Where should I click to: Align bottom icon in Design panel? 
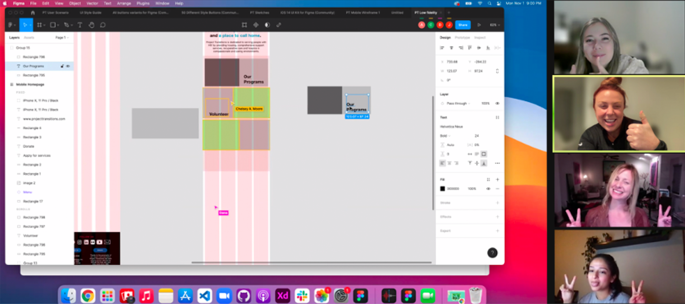tap(488, 48)
